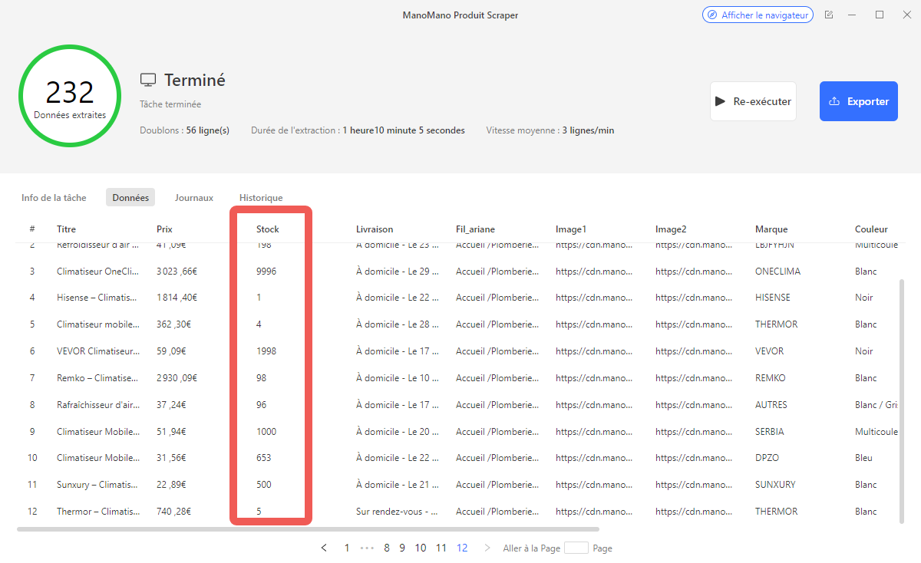The width and height of the screenshot is (921, 563).
Task: Select the Thermor – Climatis... title cell
Action: tap(97, 512)
